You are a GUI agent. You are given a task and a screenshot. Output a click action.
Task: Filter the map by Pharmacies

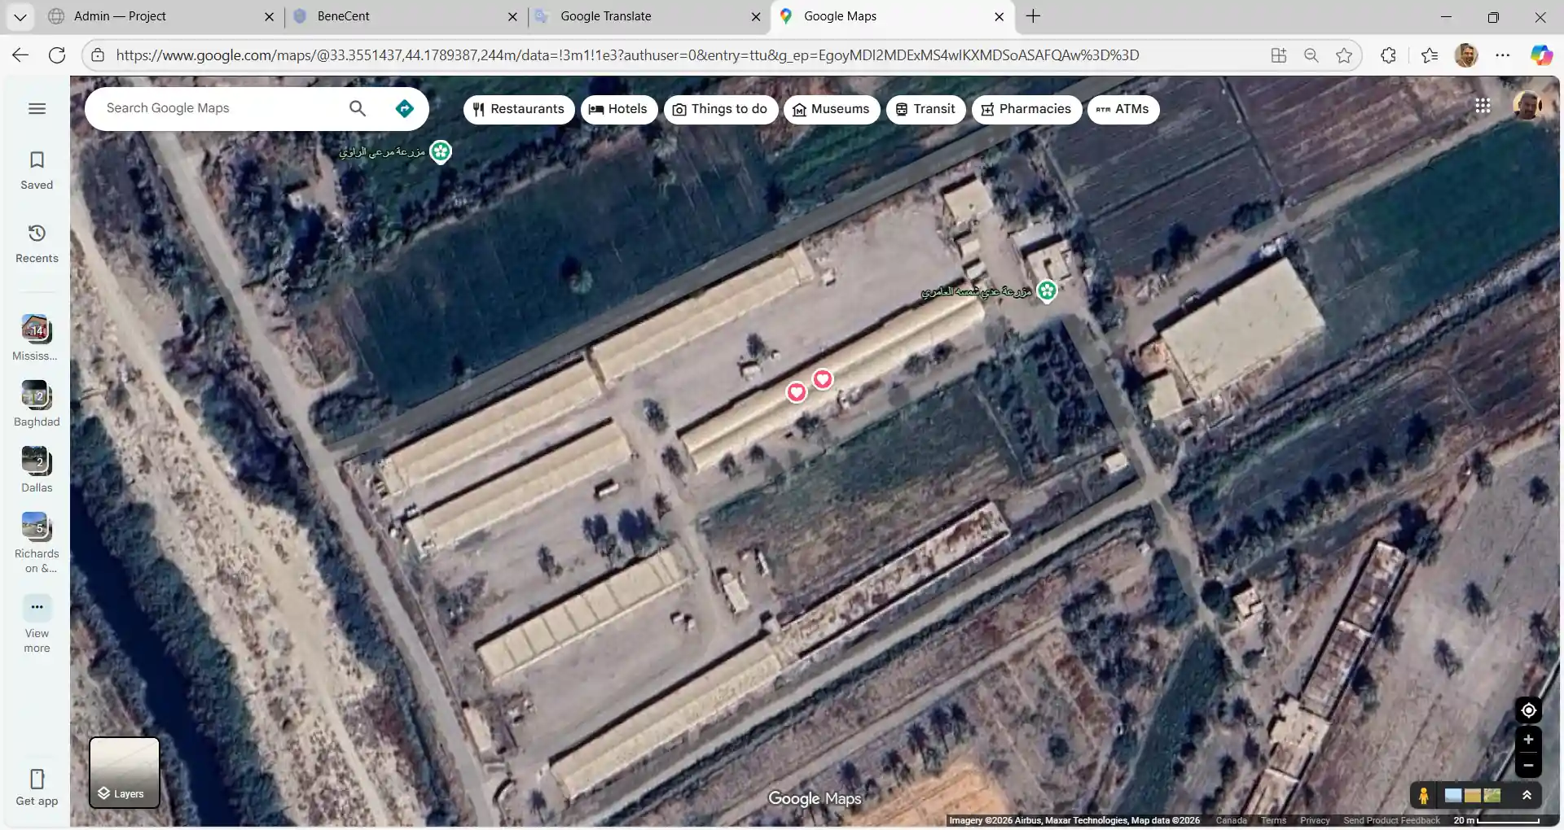[x=1026, y=109]
